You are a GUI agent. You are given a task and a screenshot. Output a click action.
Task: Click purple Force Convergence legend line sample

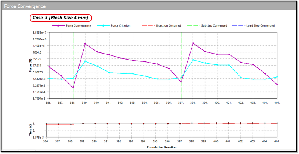(x=58, y=25)
